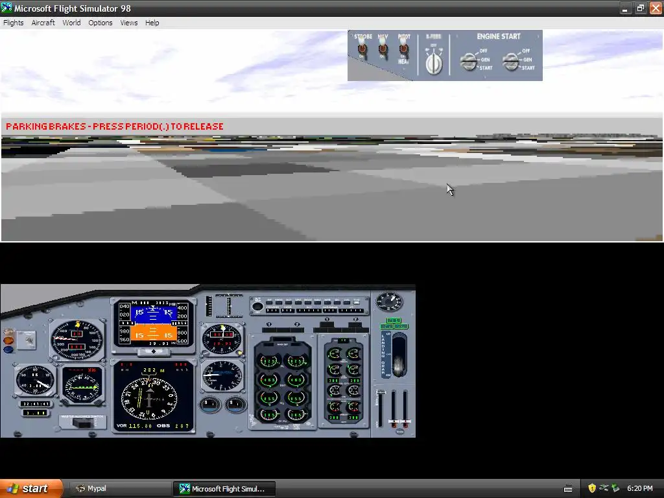Click the Windows start button

pyautogui.click(x=31, y=489)
